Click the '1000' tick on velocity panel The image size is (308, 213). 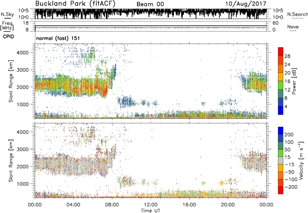coord(23,183)
